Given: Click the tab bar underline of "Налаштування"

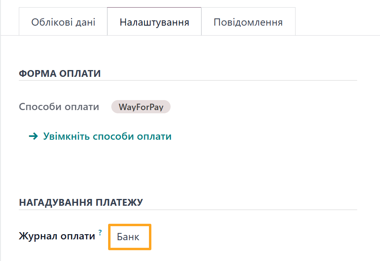Looking at the screenshot, I should coord(154,35).
